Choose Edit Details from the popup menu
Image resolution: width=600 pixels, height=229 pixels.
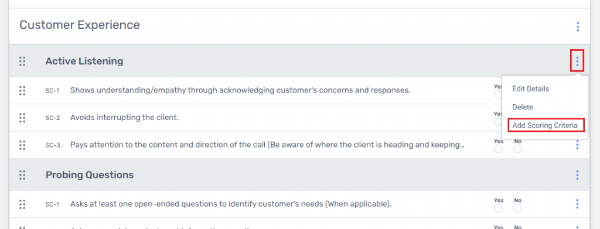point(530,88)
